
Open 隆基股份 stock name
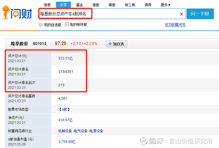tap(19, 44)
